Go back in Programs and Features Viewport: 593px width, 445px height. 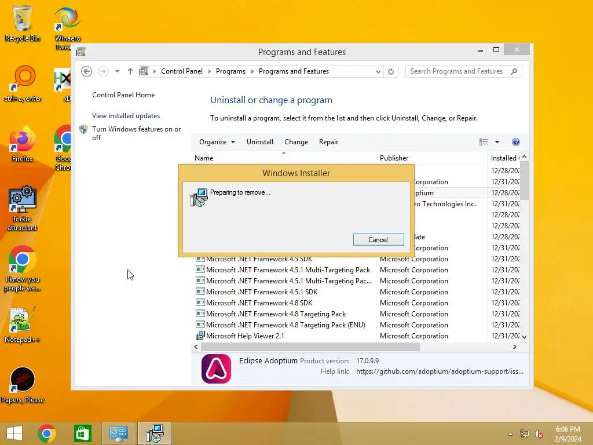click(x=87, y=71)
